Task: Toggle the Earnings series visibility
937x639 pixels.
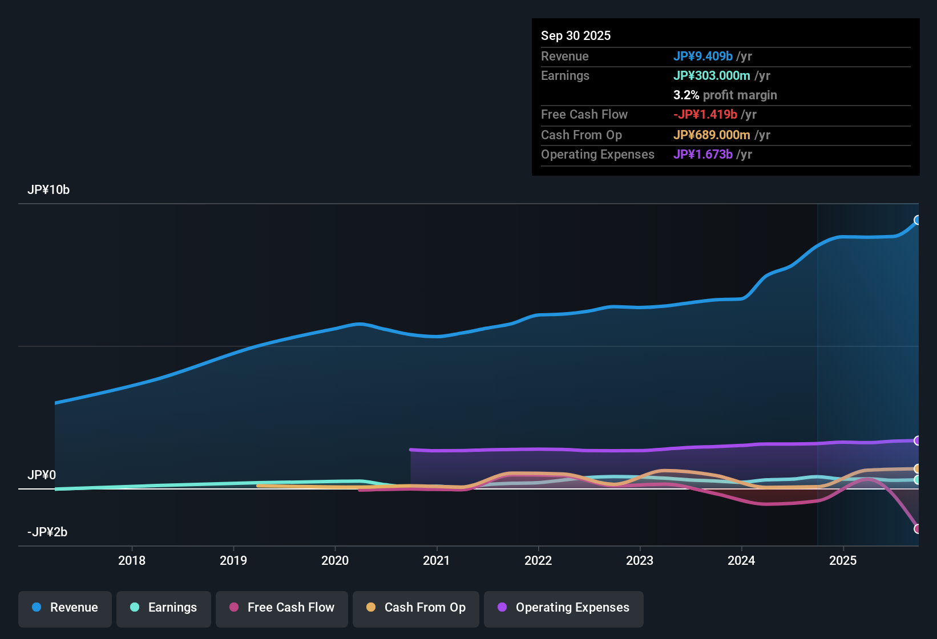Action: [163, 608]
